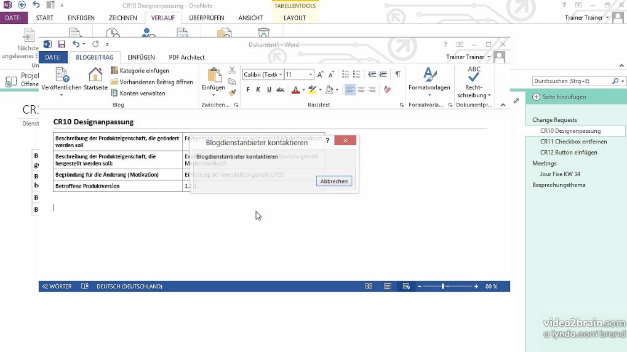Open the OneNote ÜBERPRÜFEN tab
627x352 pixels.
(207, 18)
